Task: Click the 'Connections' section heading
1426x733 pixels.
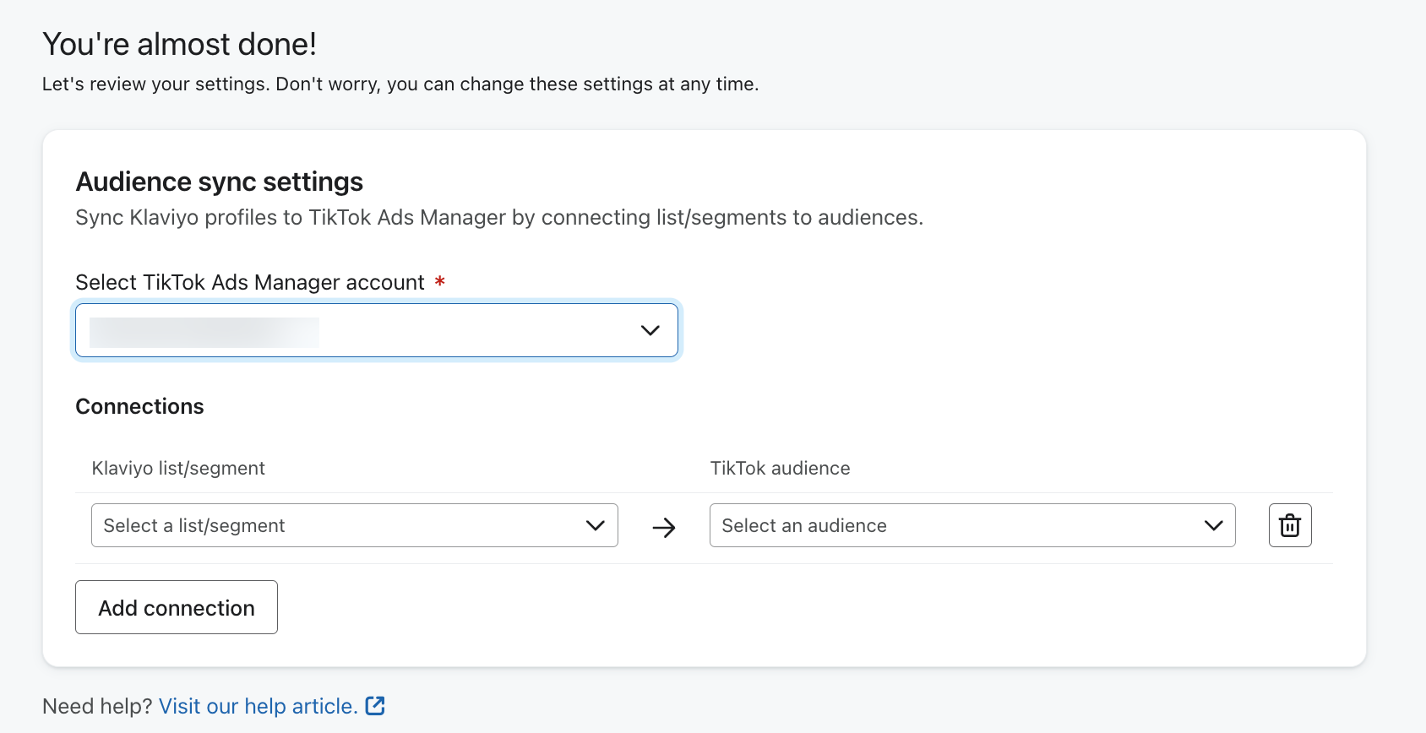Action: [139, 406]
